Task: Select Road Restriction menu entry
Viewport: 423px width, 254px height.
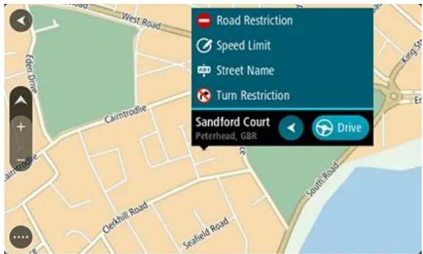Action: point(283,21)
